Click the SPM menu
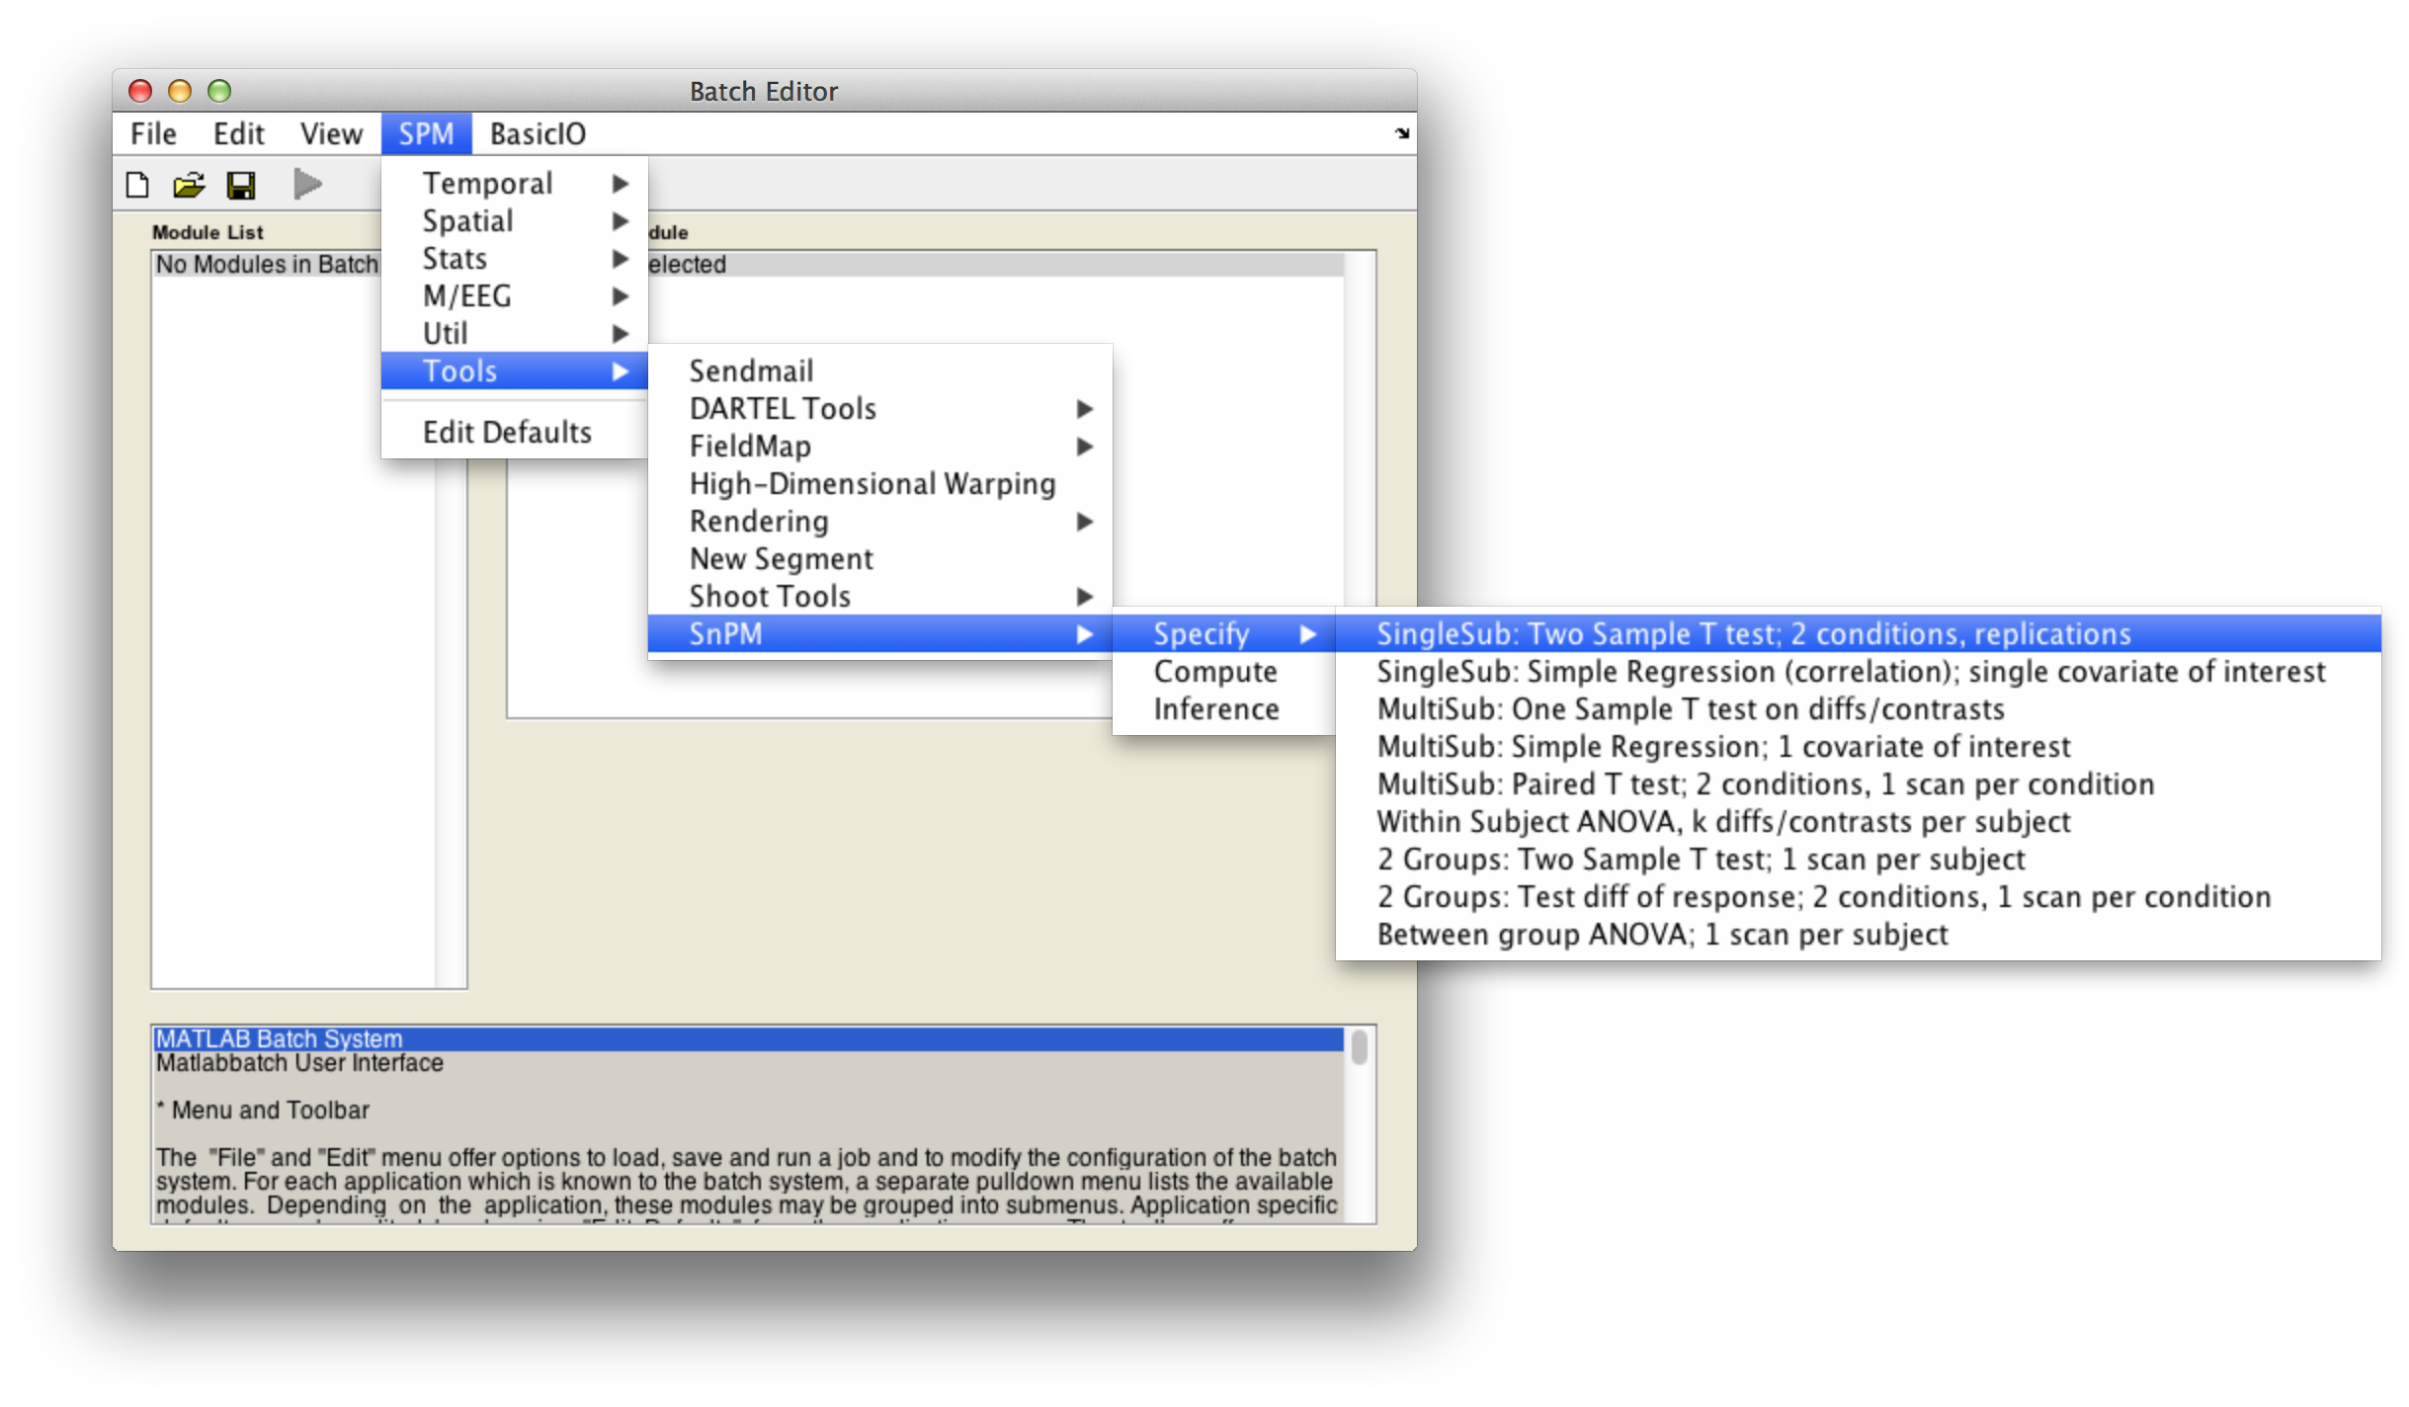 click(x=426, y=133)
